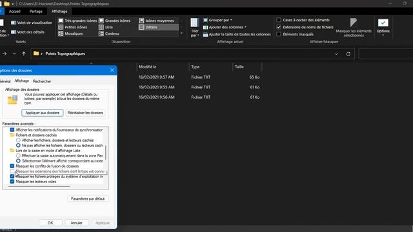Toggle Volet des détails pane
The width and height of the screenshot is (413, 232).
click(x=28, y=32)
